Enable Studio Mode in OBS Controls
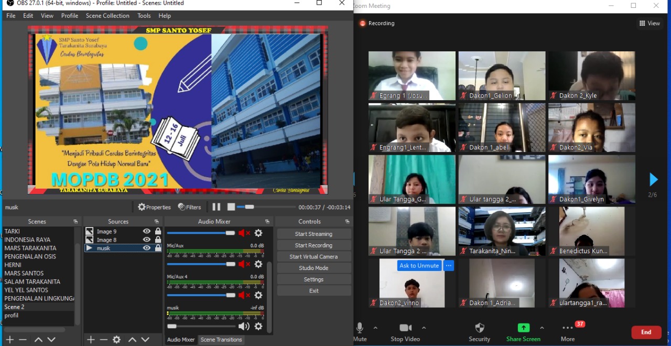Viewport: 671px width, 346px height. pos(313,268)
